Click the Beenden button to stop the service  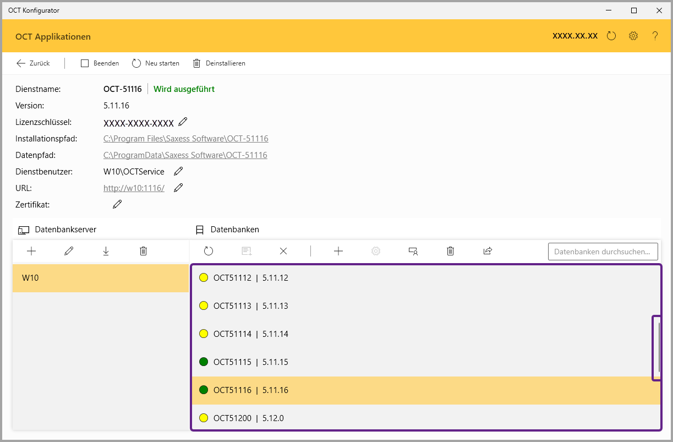(100, 63)
